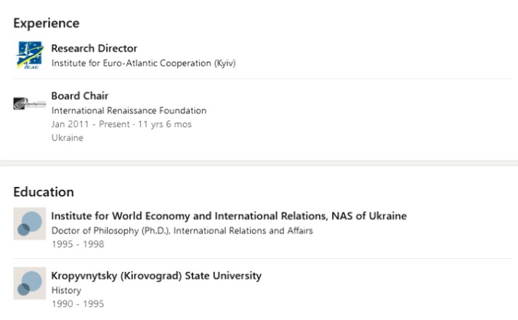Open International Renaissance Foundation company link
Image resolution: width=518 pixels, height=320 pixels.
129,111
